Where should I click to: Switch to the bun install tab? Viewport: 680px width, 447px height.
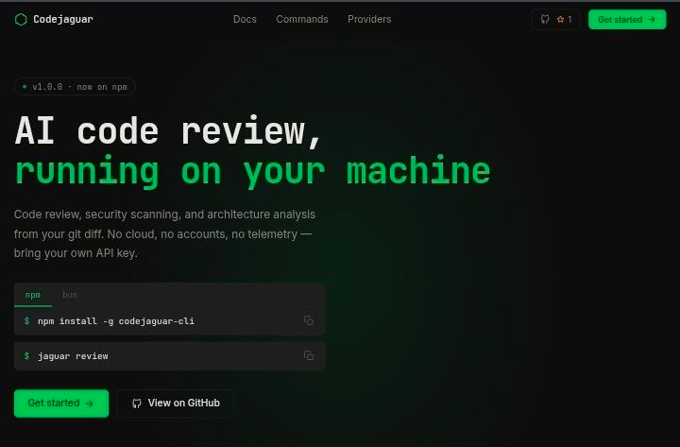(69, 295)
